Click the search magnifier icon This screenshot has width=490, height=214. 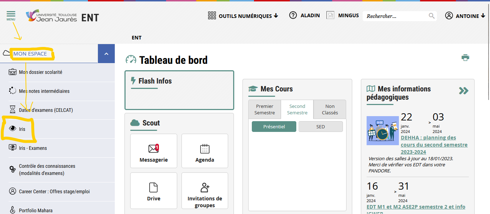pyautogui.click(x=432, y=16)
